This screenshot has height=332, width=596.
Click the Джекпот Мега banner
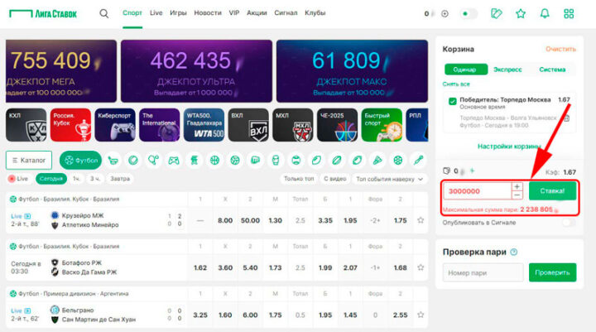tap(59, 70)
